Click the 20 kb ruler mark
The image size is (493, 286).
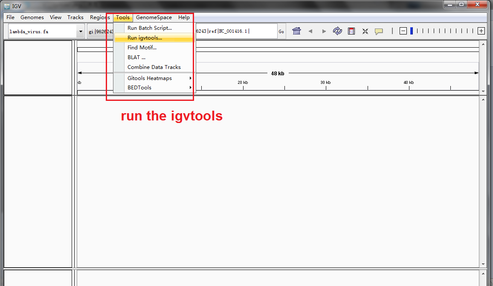click(243, 83)
